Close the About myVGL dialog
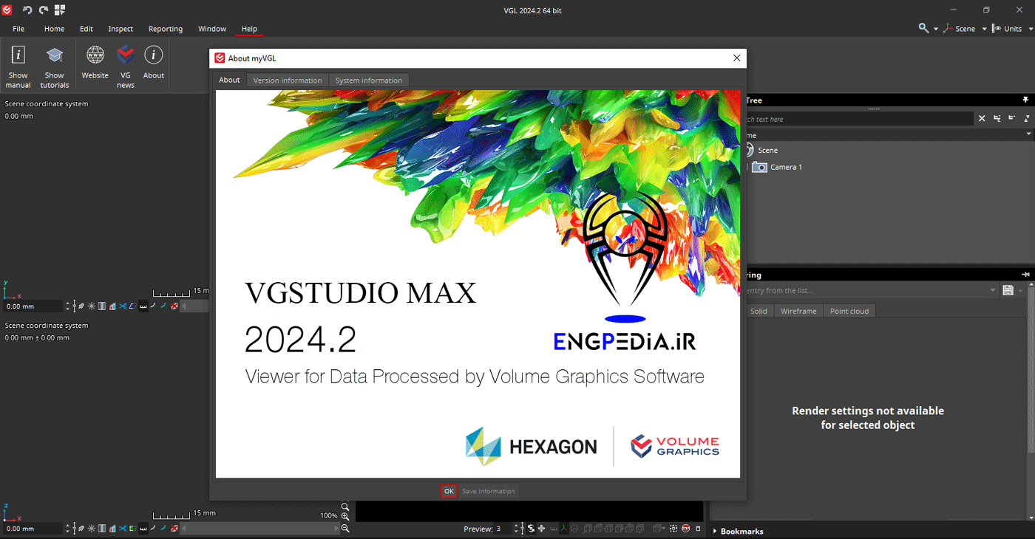Screen dimensions: 1035x539 [x=736, y=58]
